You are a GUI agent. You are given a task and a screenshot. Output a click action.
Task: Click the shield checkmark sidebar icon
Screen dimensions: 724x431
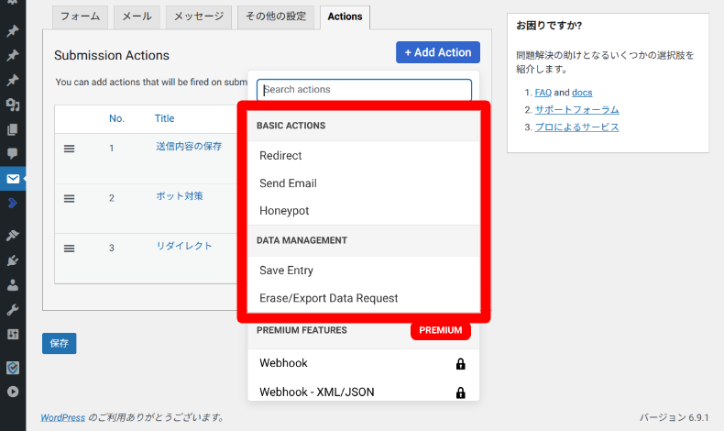click(x=13, y=368)
